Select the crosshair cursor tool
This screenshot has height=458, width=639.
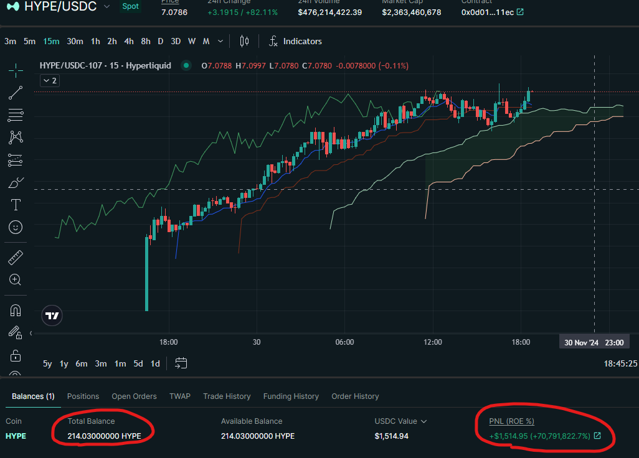pyautogui.click(x=16, y=70)
